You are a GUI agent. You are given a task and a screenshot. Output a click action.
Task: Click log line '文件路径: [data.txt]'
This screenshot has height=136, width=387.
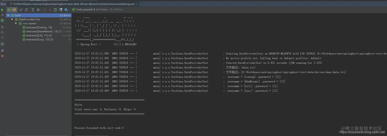[x=241, y=67]
